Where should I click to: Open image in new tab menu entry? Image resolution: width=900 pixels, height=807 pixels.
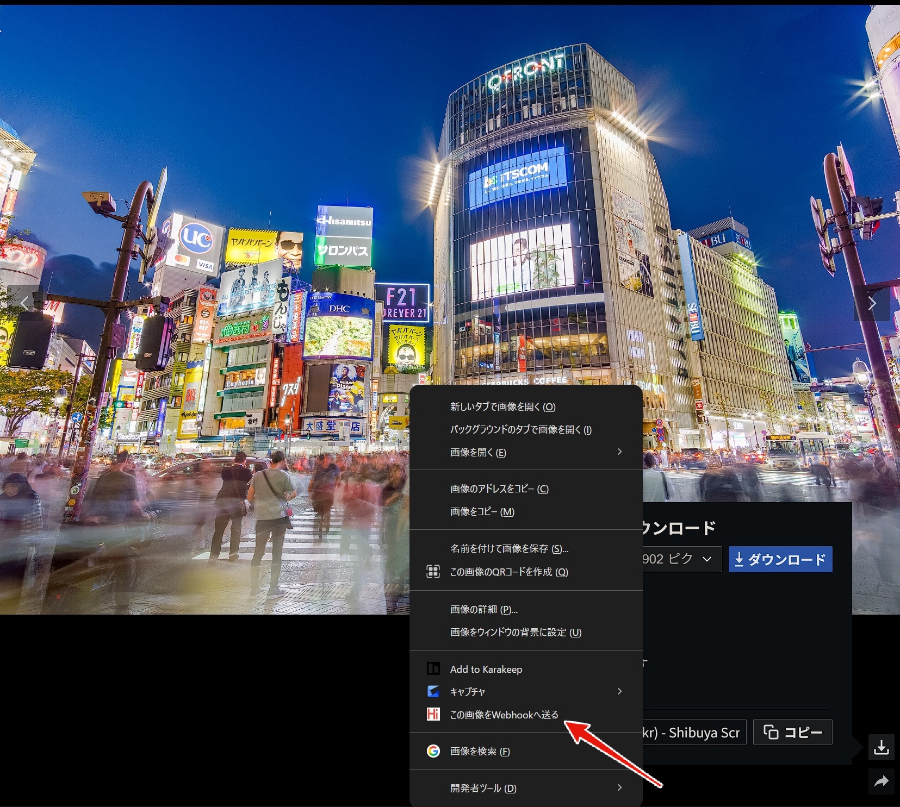(x=526, y=406)
